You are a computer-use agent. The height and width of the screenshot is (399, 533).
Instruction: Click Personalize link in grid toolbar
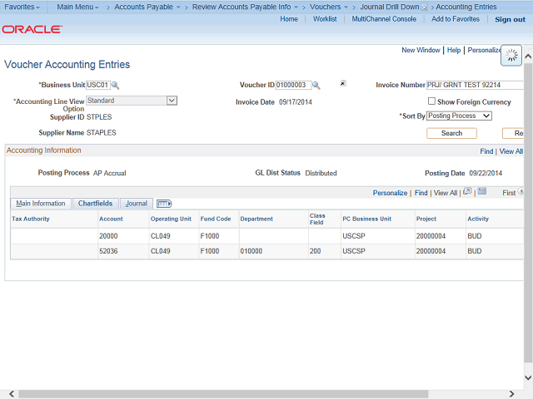click(390, 193)
